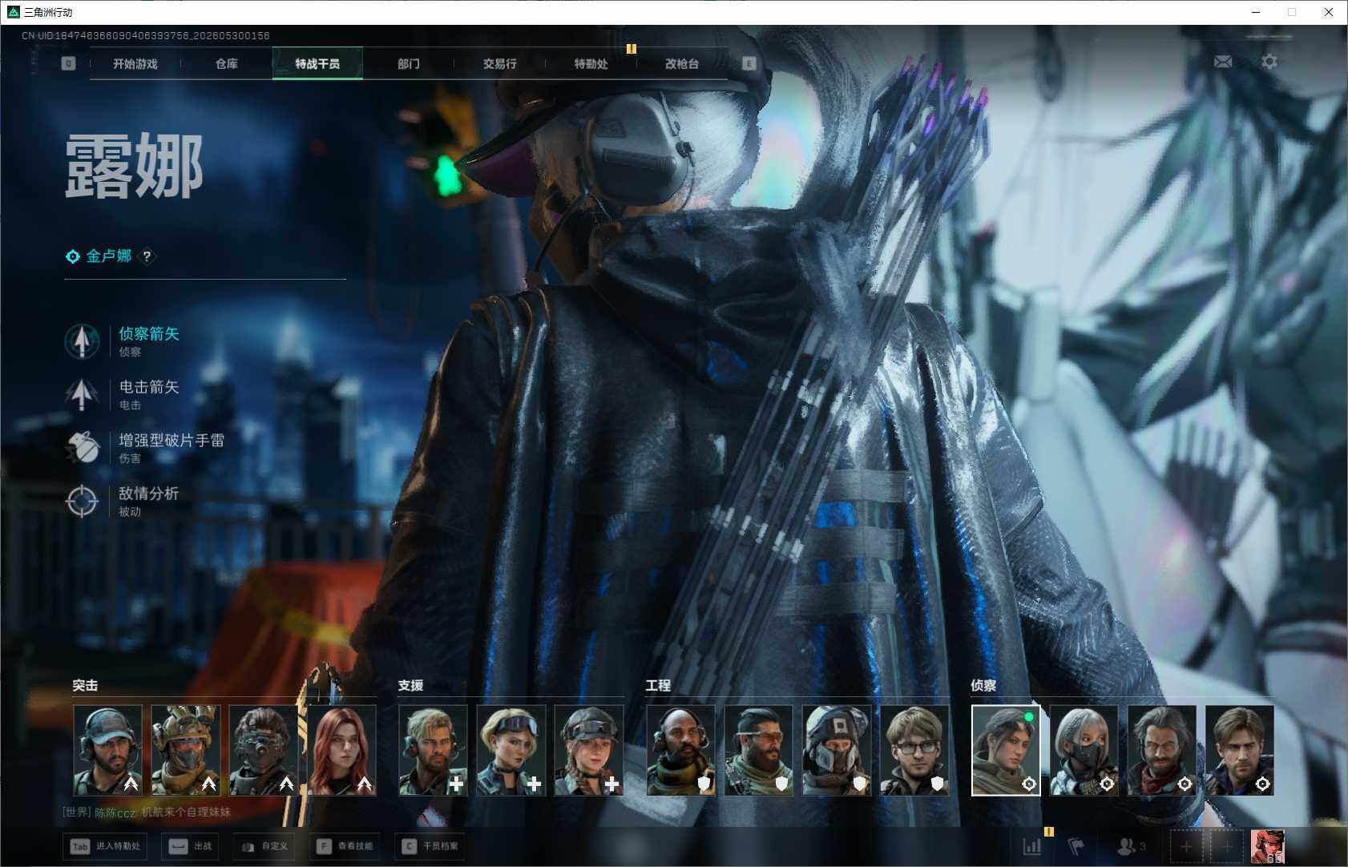Click the 工程 category label
Screen dimensions: 1348x867
pos(658,686)
